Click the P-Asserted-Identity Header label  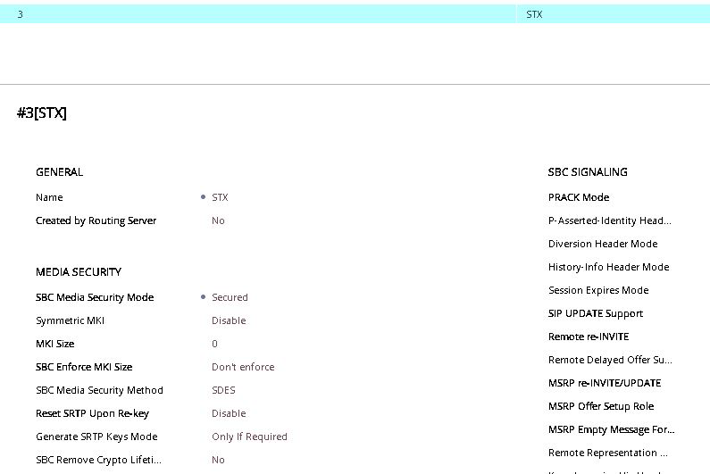pos(609,220)
